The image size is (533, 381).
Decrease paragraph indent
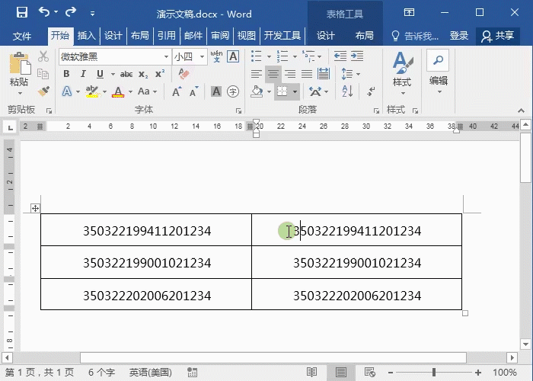(x=340, y=56)
